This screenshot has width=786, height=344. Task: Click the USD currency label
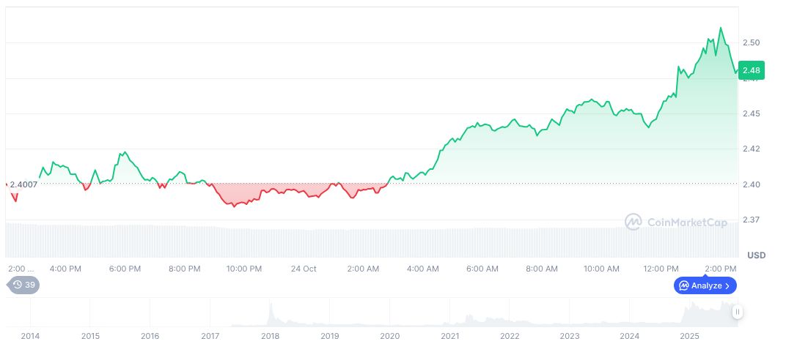[x=756, y=255]
